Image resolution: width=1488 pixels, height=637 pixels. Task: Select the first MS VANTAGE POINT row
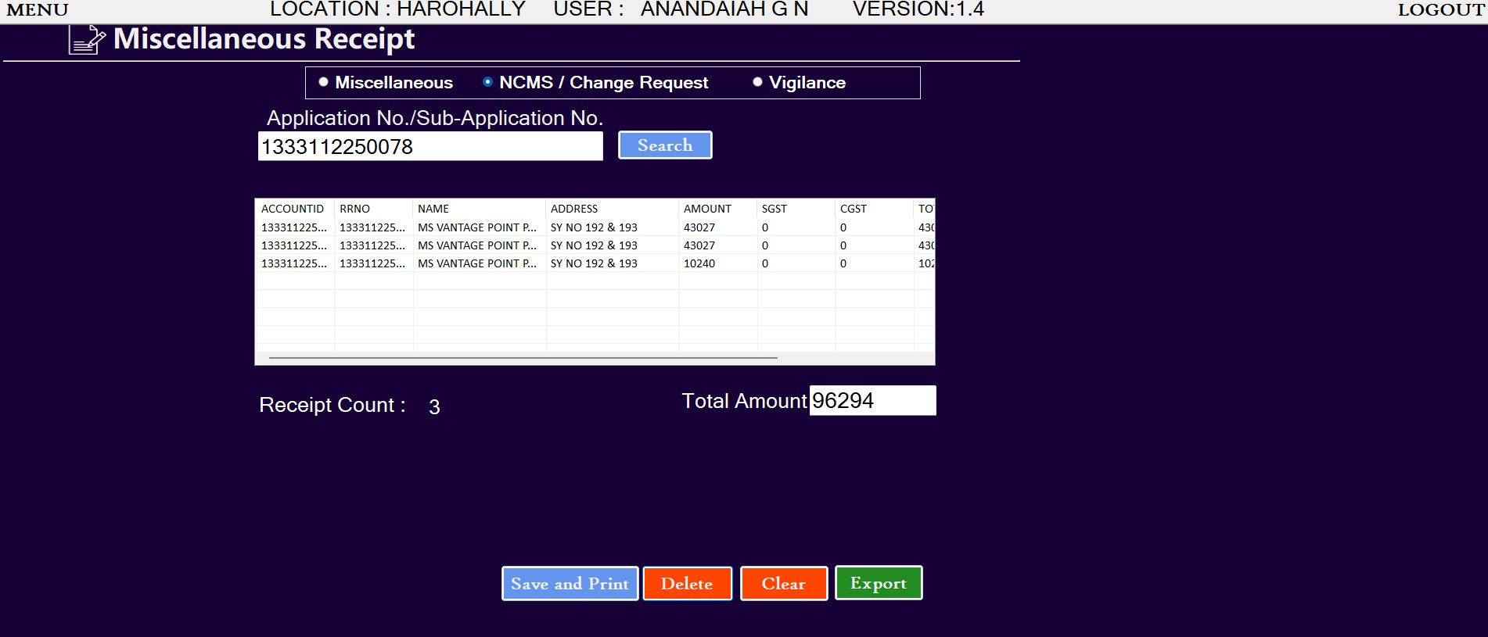476,227
